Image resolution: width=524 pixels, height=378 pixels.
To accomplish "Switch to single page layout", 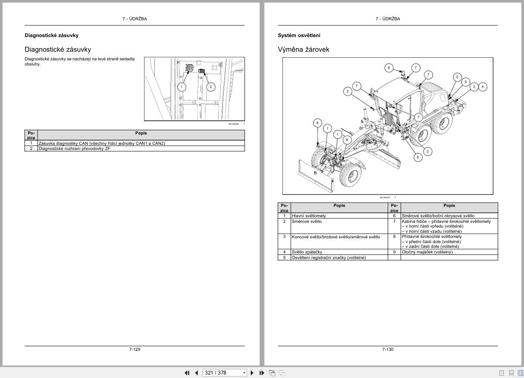I will [502, 373].
